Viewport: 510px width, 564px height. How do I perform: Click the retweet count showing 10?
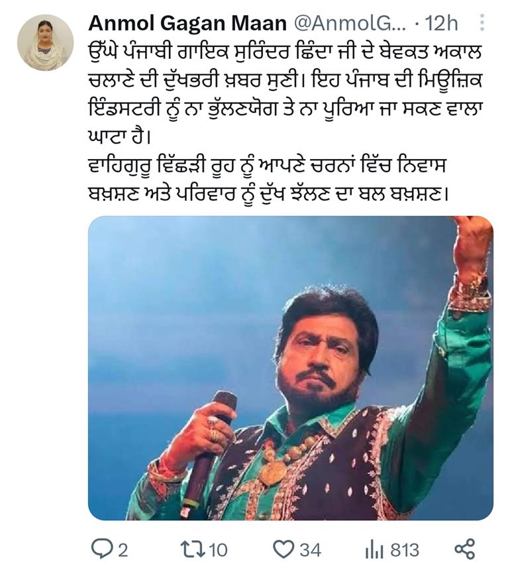[x=218, y=550]
